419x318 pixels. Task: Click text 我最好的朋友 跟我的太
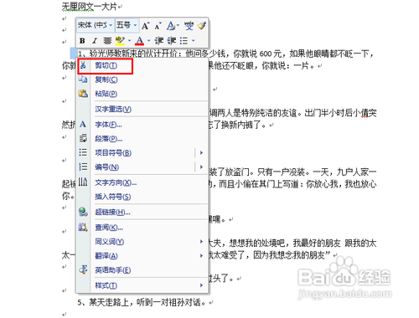(334, 243)
